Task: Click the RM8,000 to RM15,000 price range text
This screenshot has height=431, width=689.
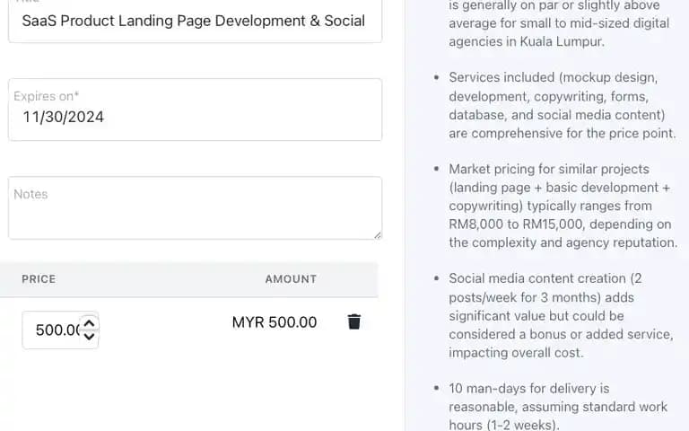Action: (x=516, y=224)
